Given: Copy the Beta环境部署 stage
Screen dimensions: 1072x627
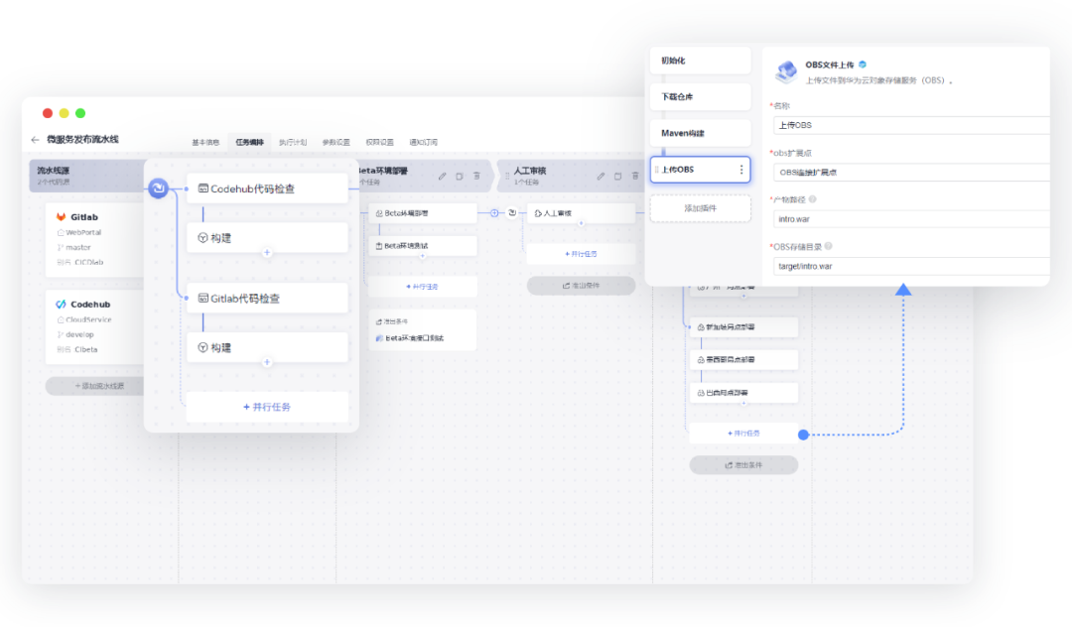Looking at the screenshot, I should click(460, 177).
